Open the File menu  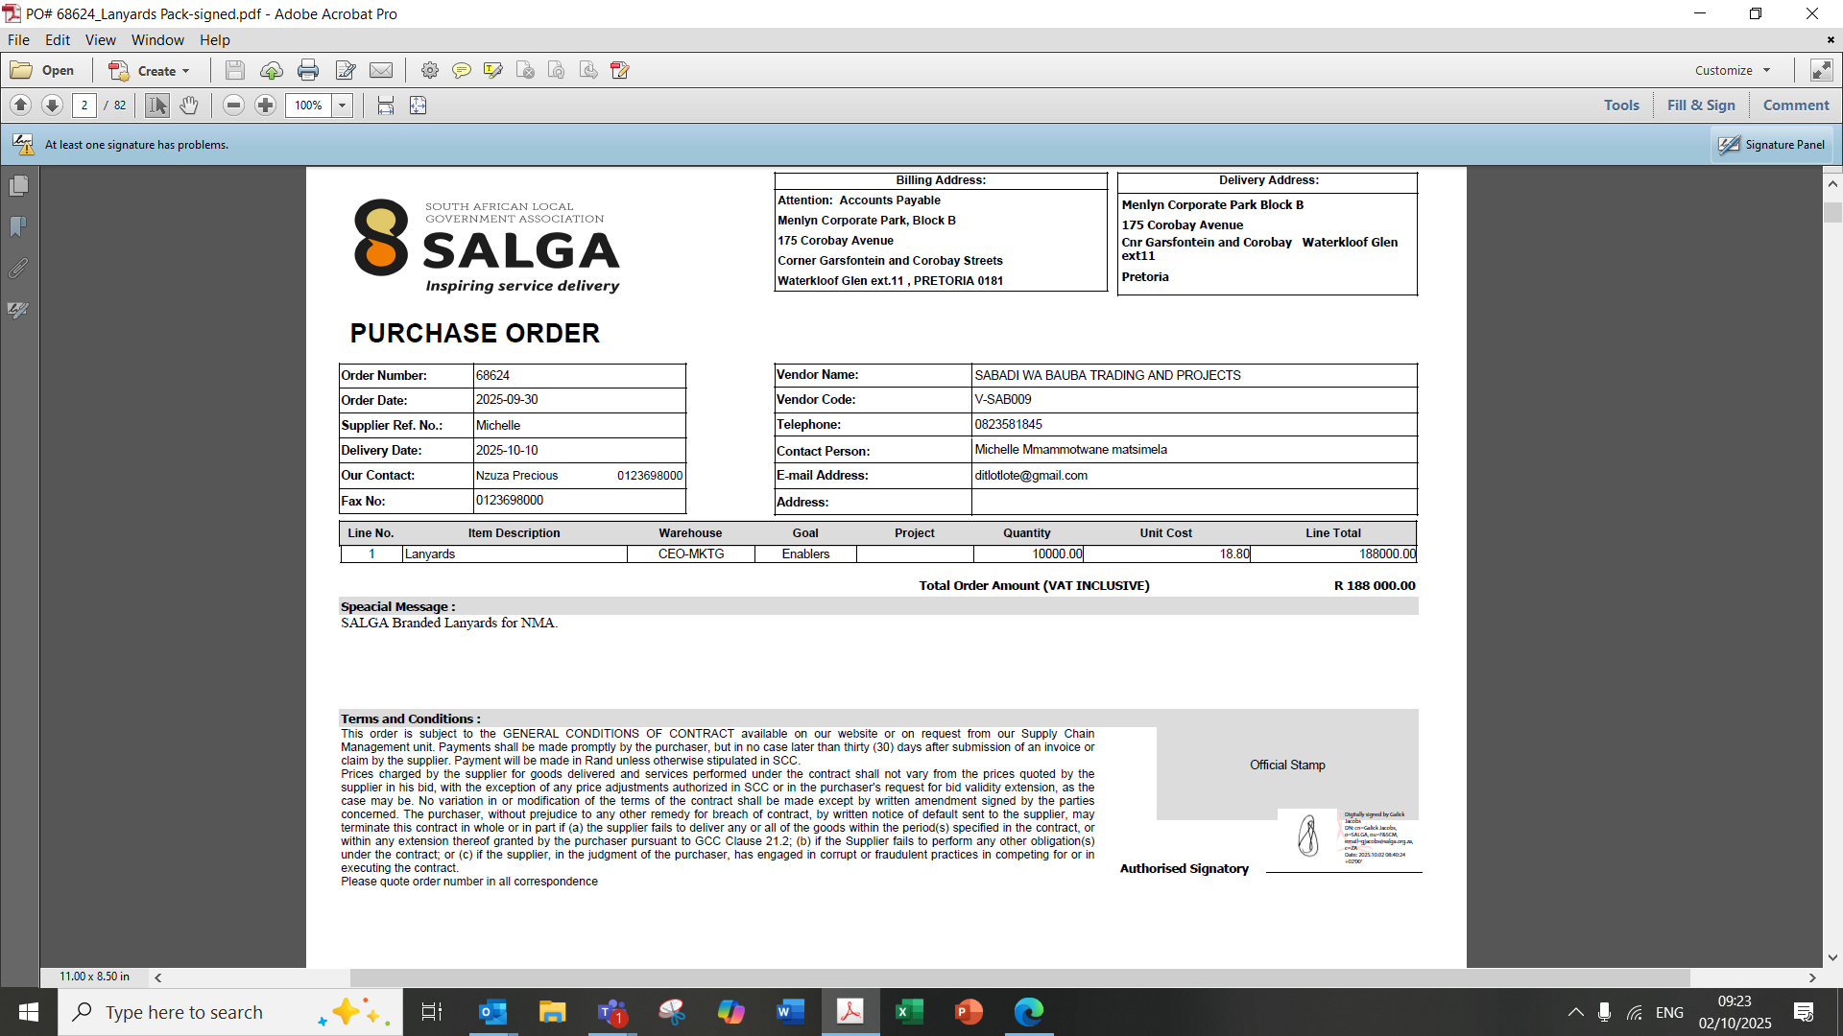click(x=18, y=40)
